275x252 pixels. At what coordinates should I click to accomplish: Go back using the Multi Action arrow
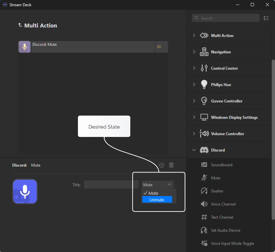click(20, 25)
